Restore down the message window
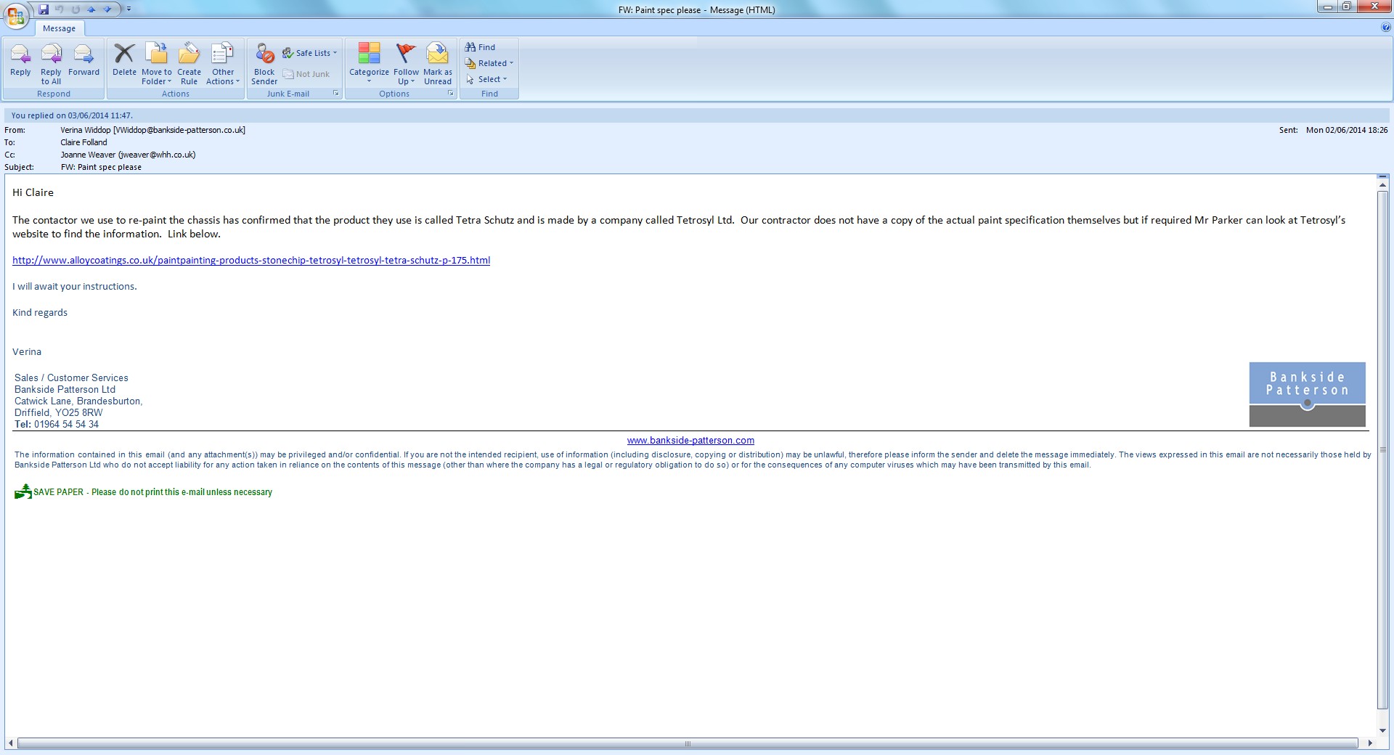Screen dimensions: 1394x755 [1347, 7]
